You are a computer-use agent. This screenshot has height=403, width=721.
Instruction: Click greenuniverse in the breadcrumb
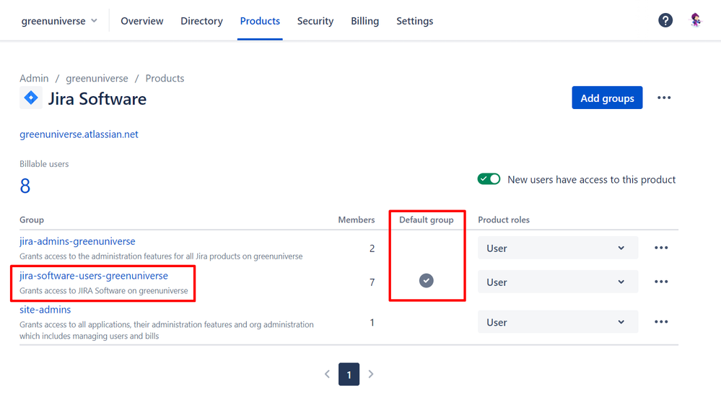point(97,78)
